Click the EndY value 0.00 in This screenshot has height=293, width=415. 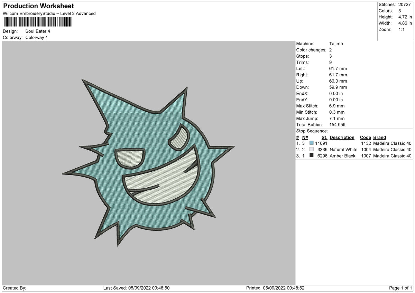[x=336, y=100]
